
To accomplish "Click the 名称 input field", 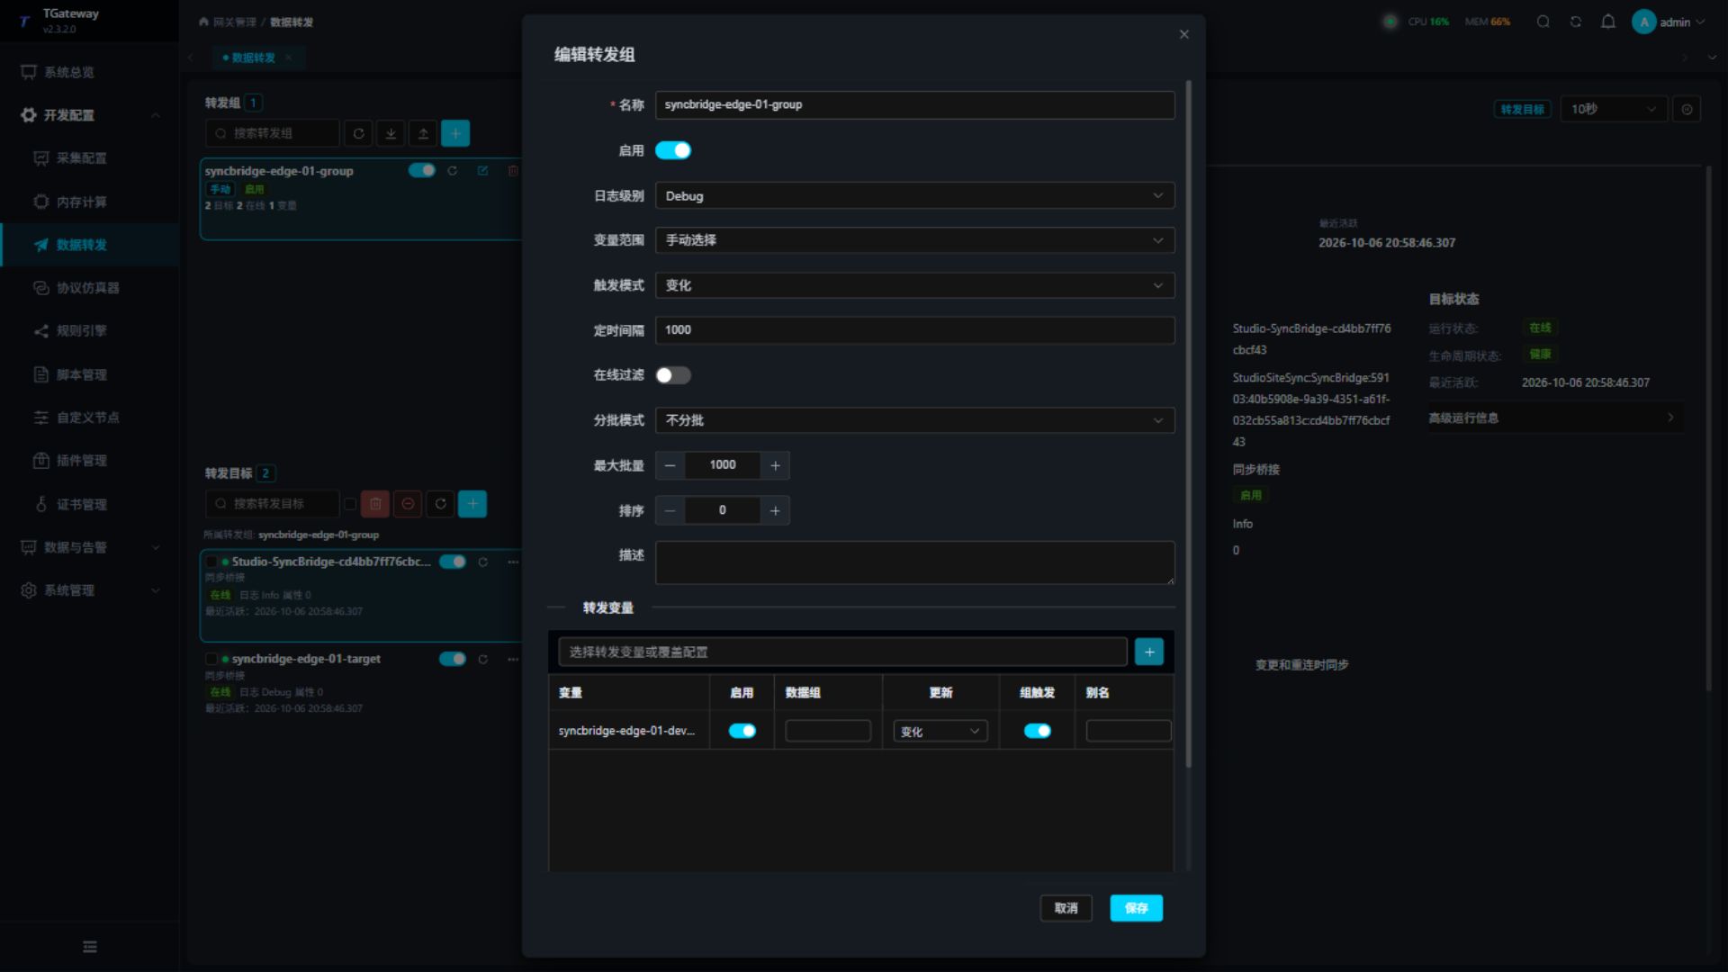I will coord(914,104).
